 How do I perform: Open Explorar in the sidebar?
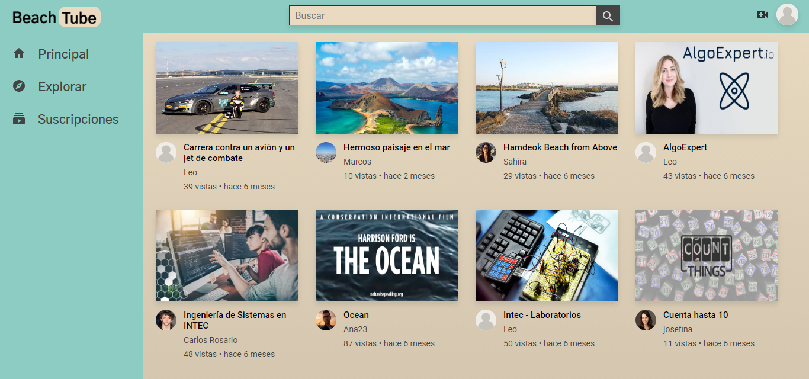pyautogui.click(x=62, y=86)
